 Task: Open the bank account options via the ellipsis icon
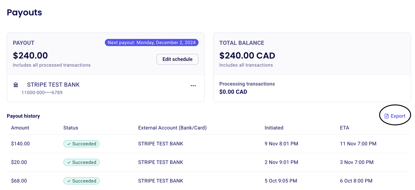point(193,85)
